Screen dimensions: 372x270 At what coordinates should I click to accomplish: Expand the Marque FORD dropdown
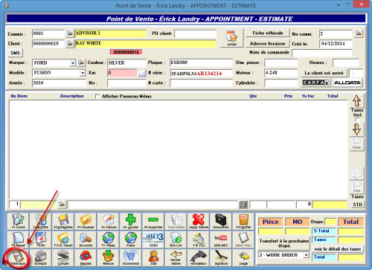click(72, 63)
